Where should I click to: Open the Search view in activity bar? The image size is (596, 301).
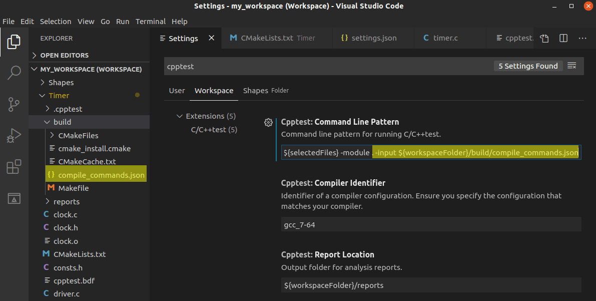point(14,73)
